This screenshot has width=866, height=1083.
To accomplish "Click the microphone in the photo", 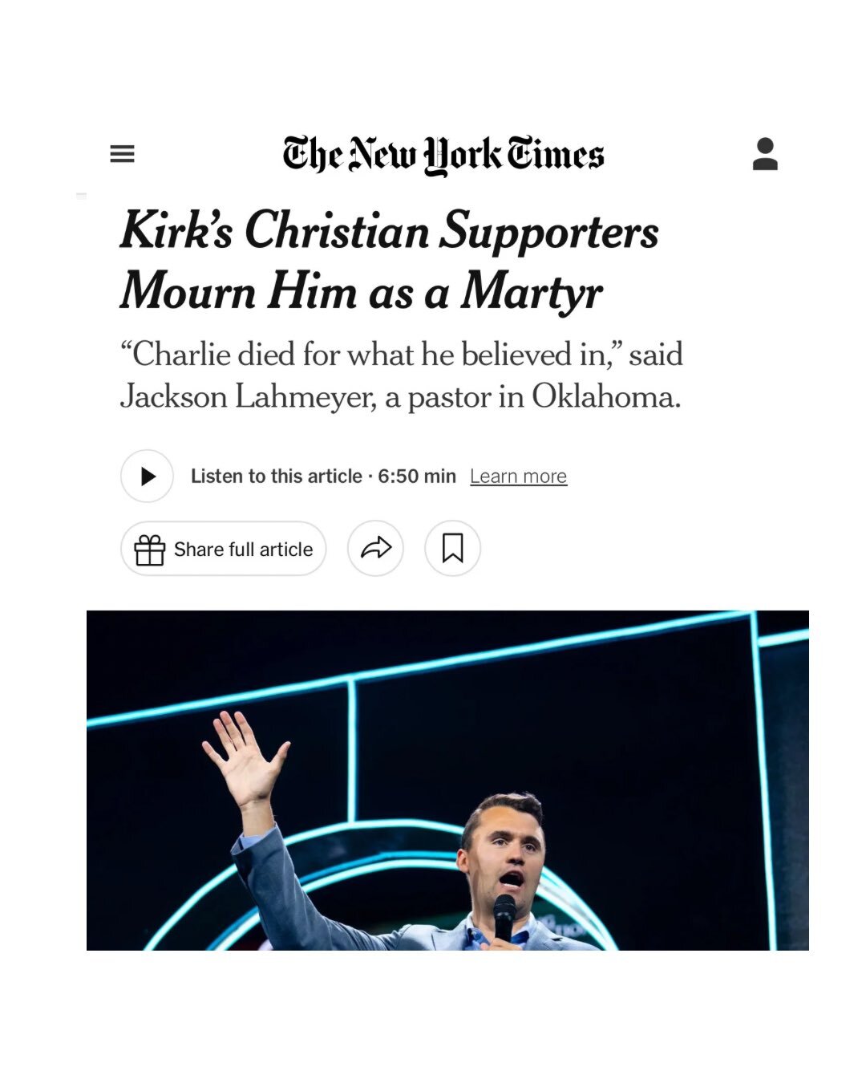I will tap(504, 918).
